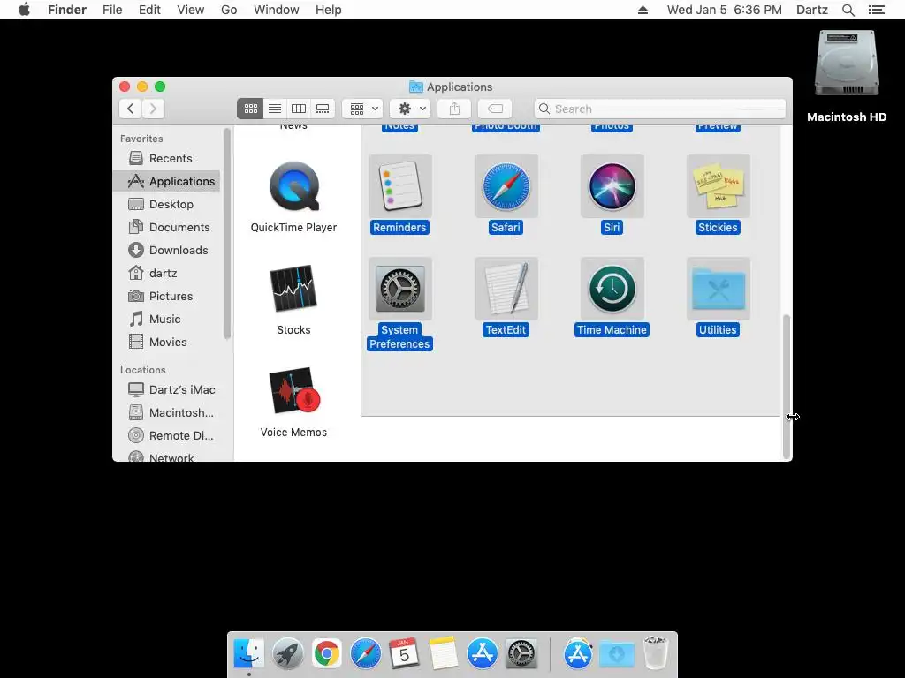Click the Edit Tags toolbar button
The image size is (905, 678).
tap(495, 109)
